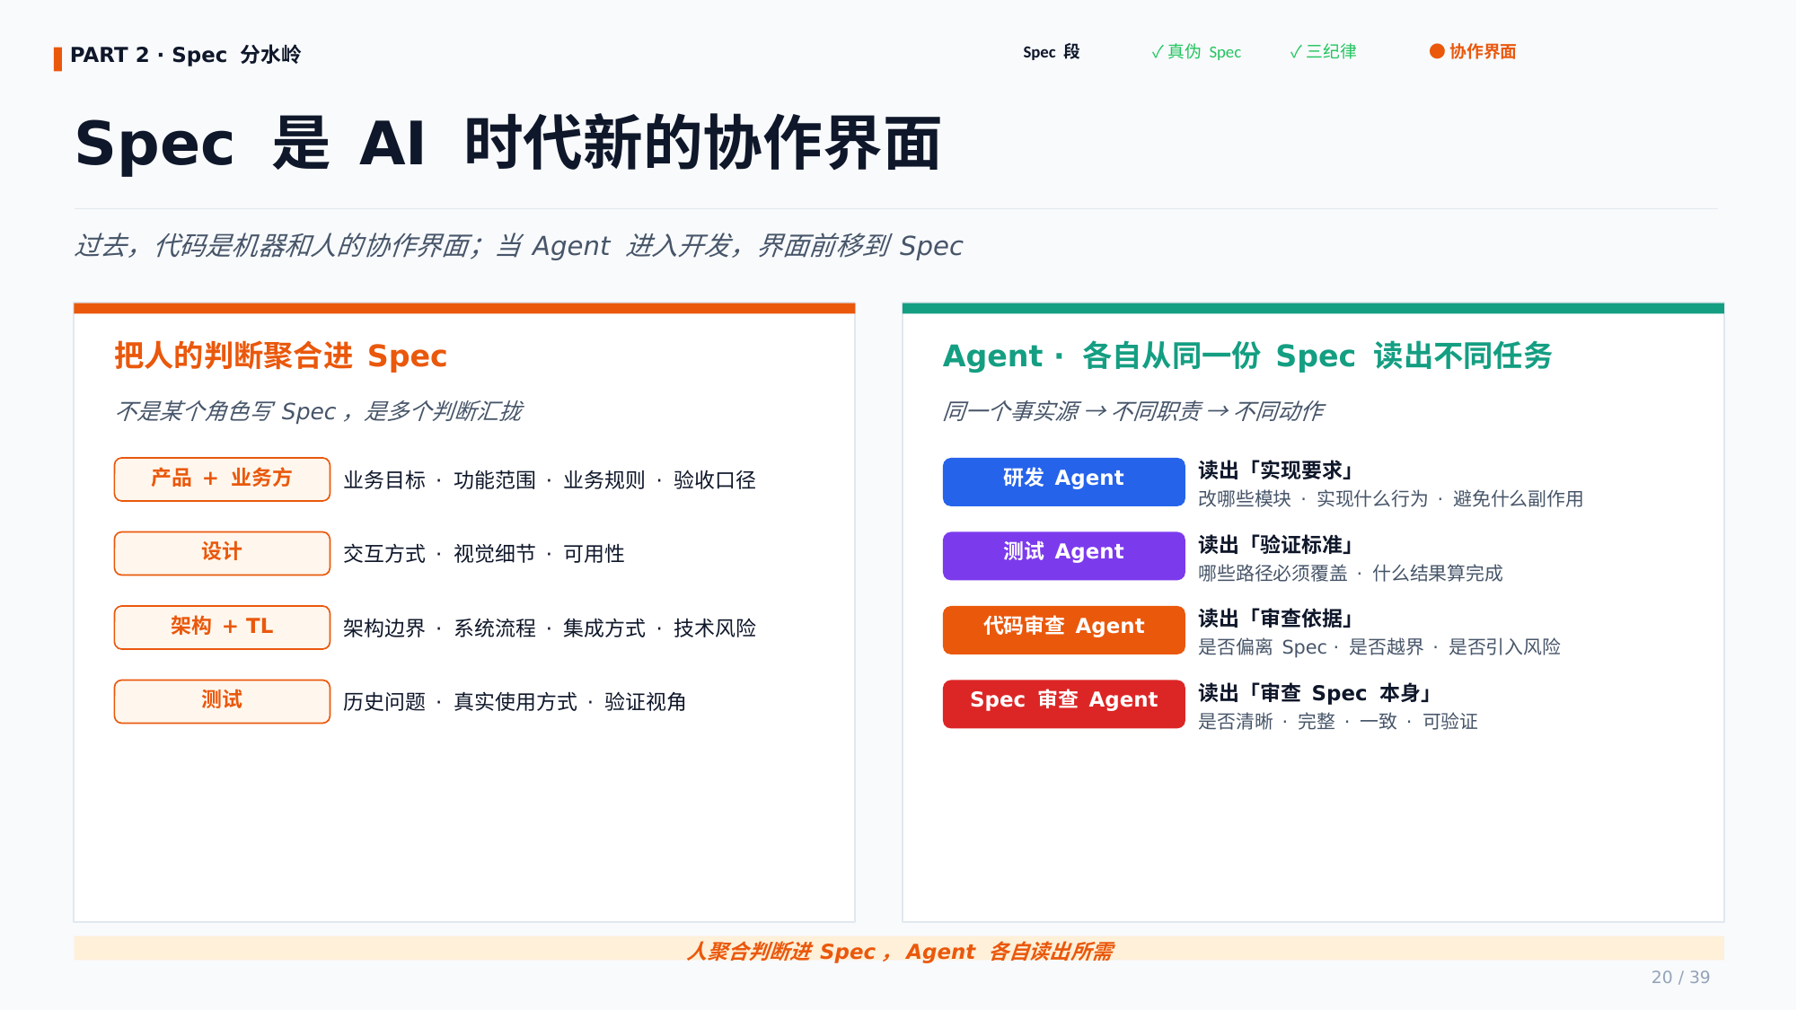Viewport: 1797px width, 1010px height.
Task: Click the main title 'Spec 是 AI 时代新的协作界面'
Action: click(x=508, y=144)
